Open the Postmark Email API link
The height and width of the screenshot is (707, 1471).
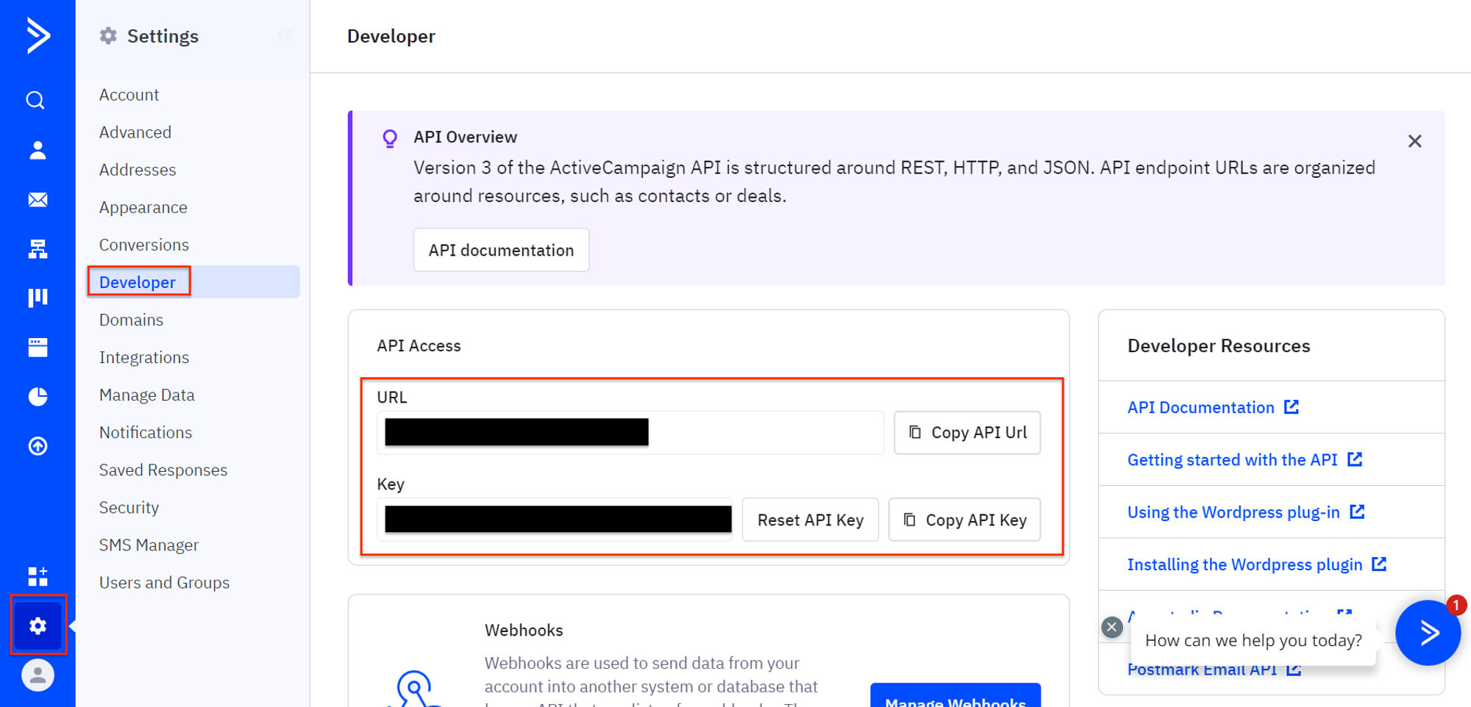click(1214, 670)
